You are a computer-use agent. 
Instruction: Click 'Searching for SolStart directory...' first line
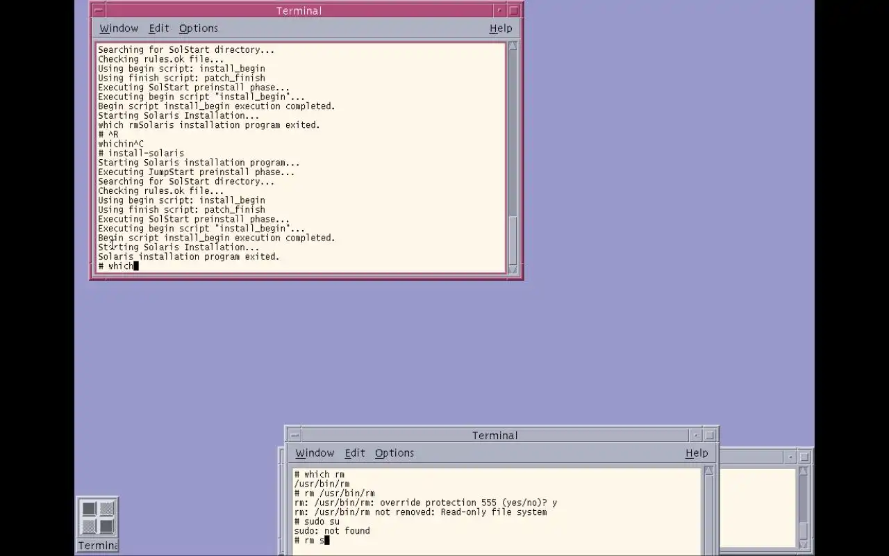(186, 50)
